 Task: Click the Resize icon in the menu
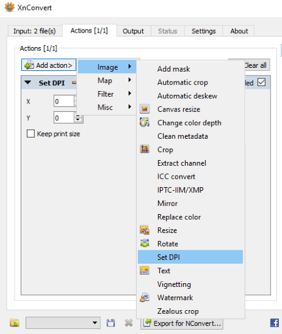(145, 230)
